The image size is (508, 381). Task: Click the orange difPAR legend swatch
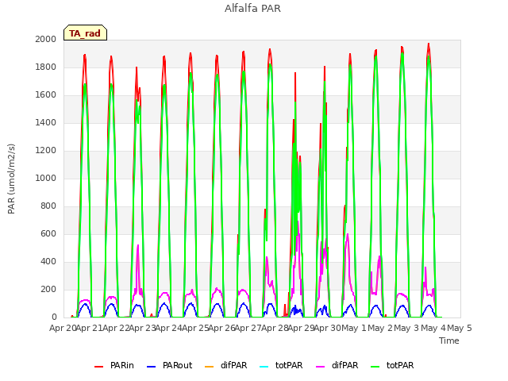(x=210, y=367)
